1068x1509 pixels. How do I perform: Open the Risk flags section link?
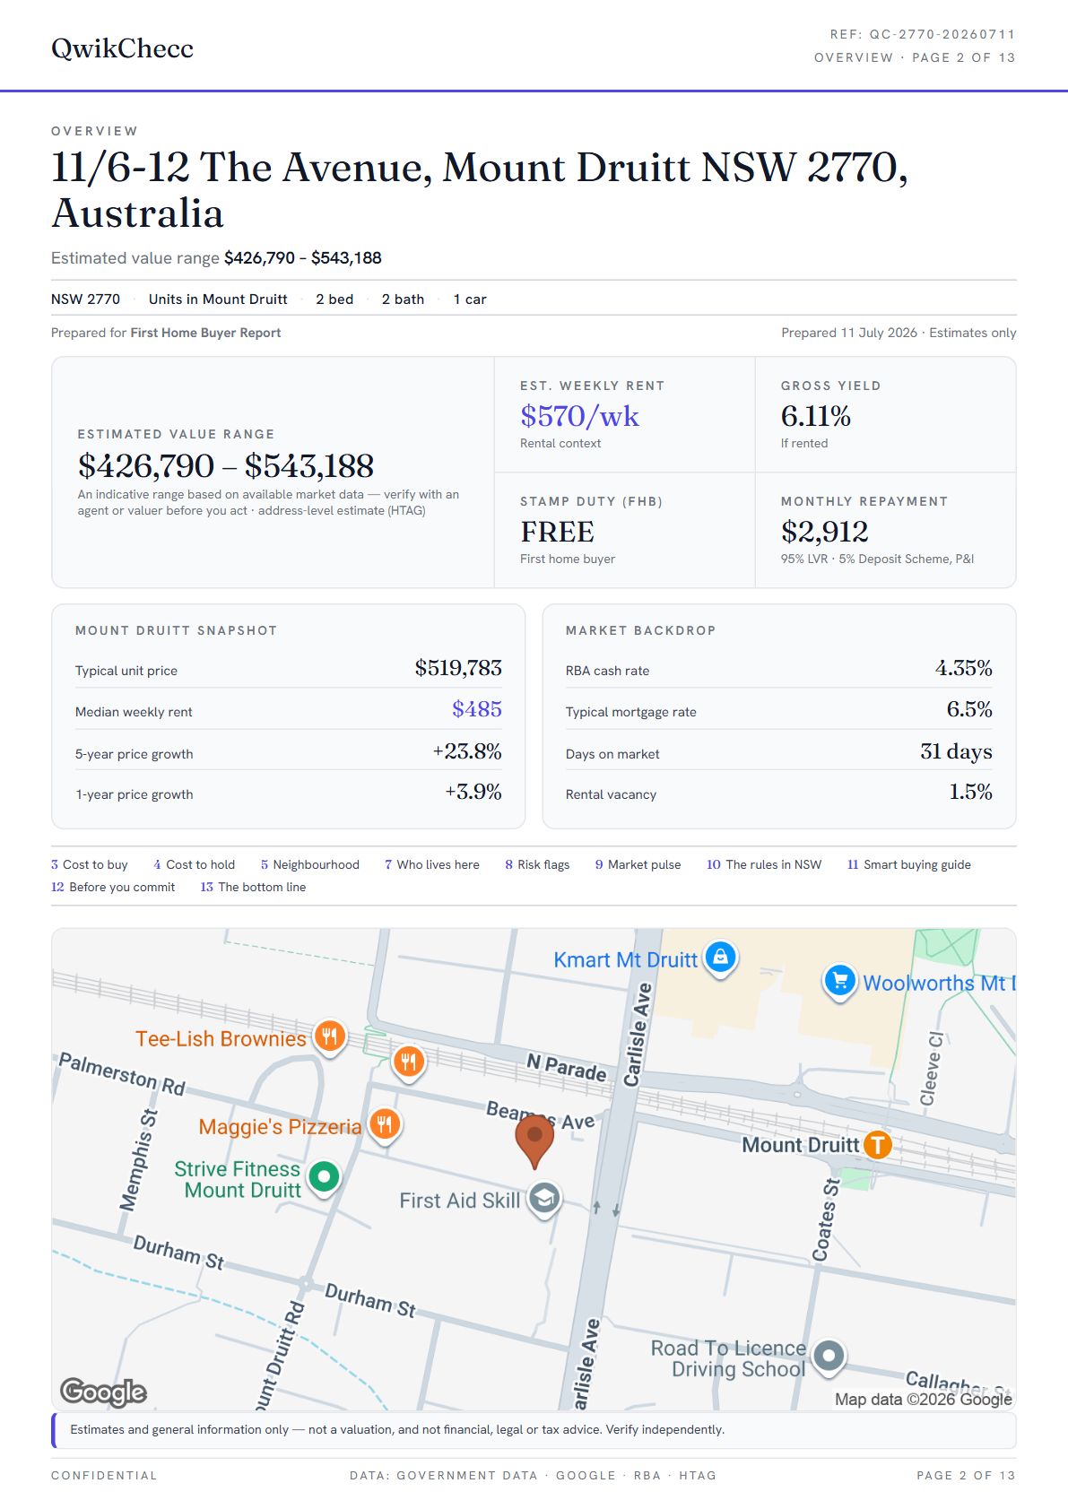[x=537, y=864]
